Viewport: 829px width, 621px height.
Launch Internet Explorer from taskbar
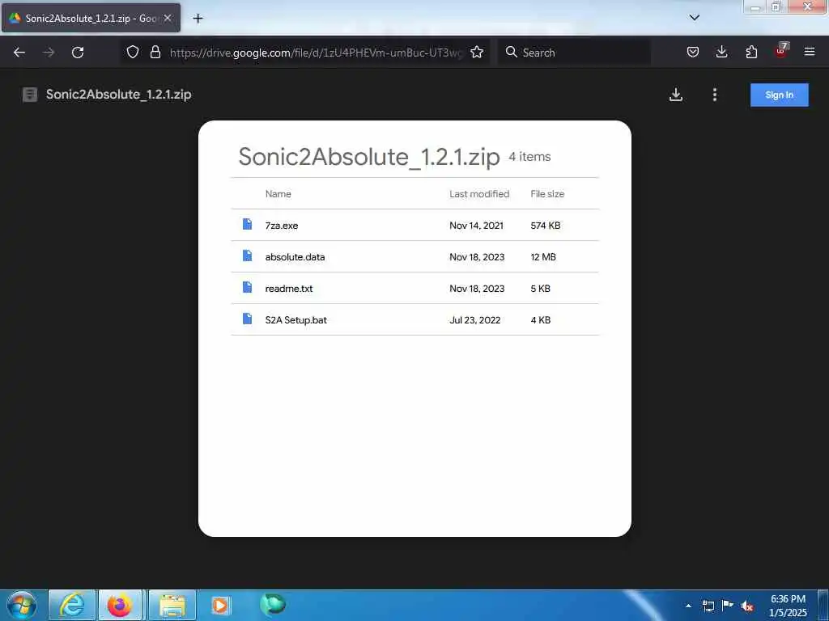coord(72,605)
